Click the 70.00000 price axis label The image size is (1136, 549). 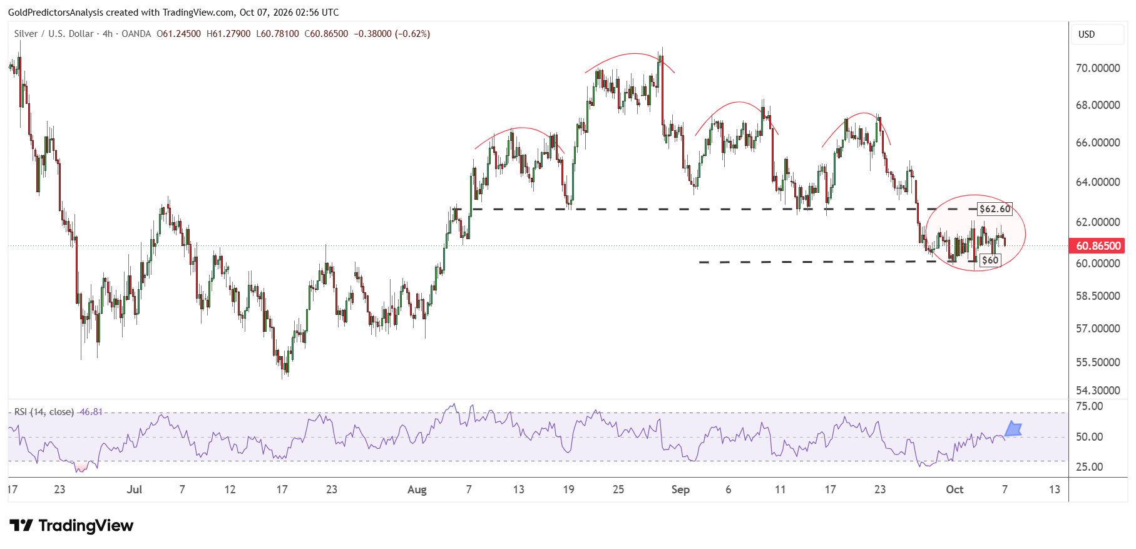(1098, 68)
